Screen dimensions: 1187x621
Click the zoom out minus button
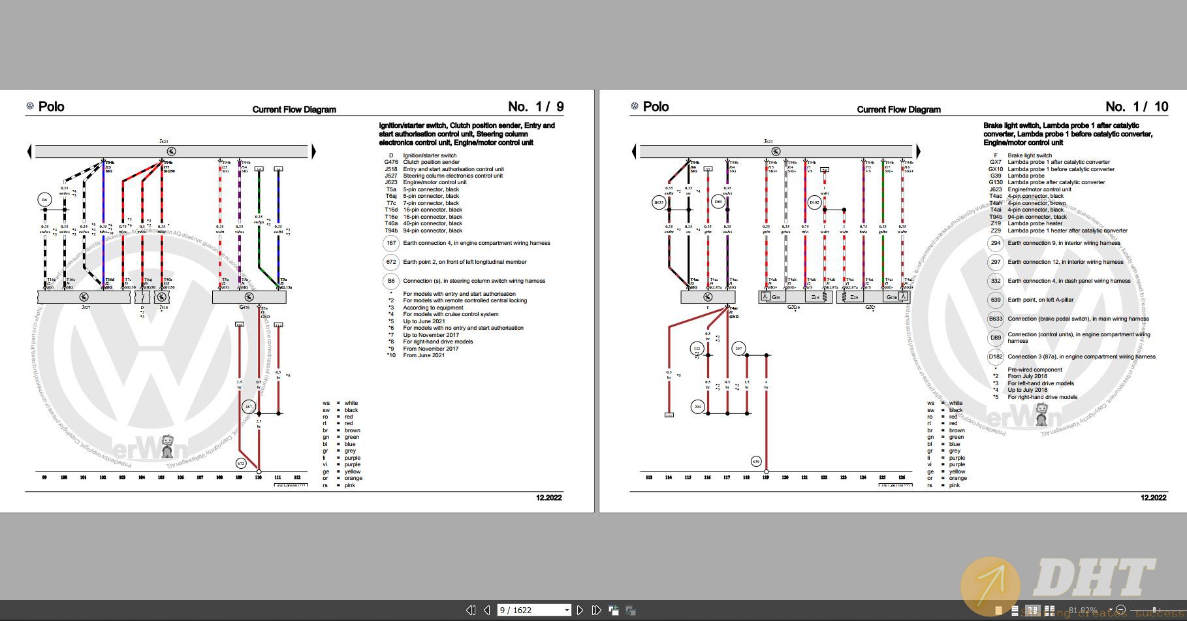coord(1120,609)
